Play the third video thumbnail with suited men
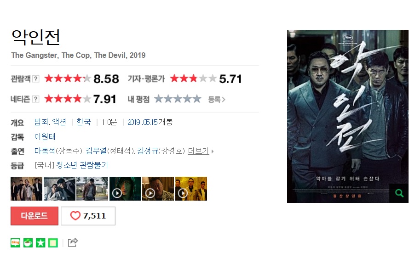The height and width of the screenshot is (258, 409). coord(191,189)
